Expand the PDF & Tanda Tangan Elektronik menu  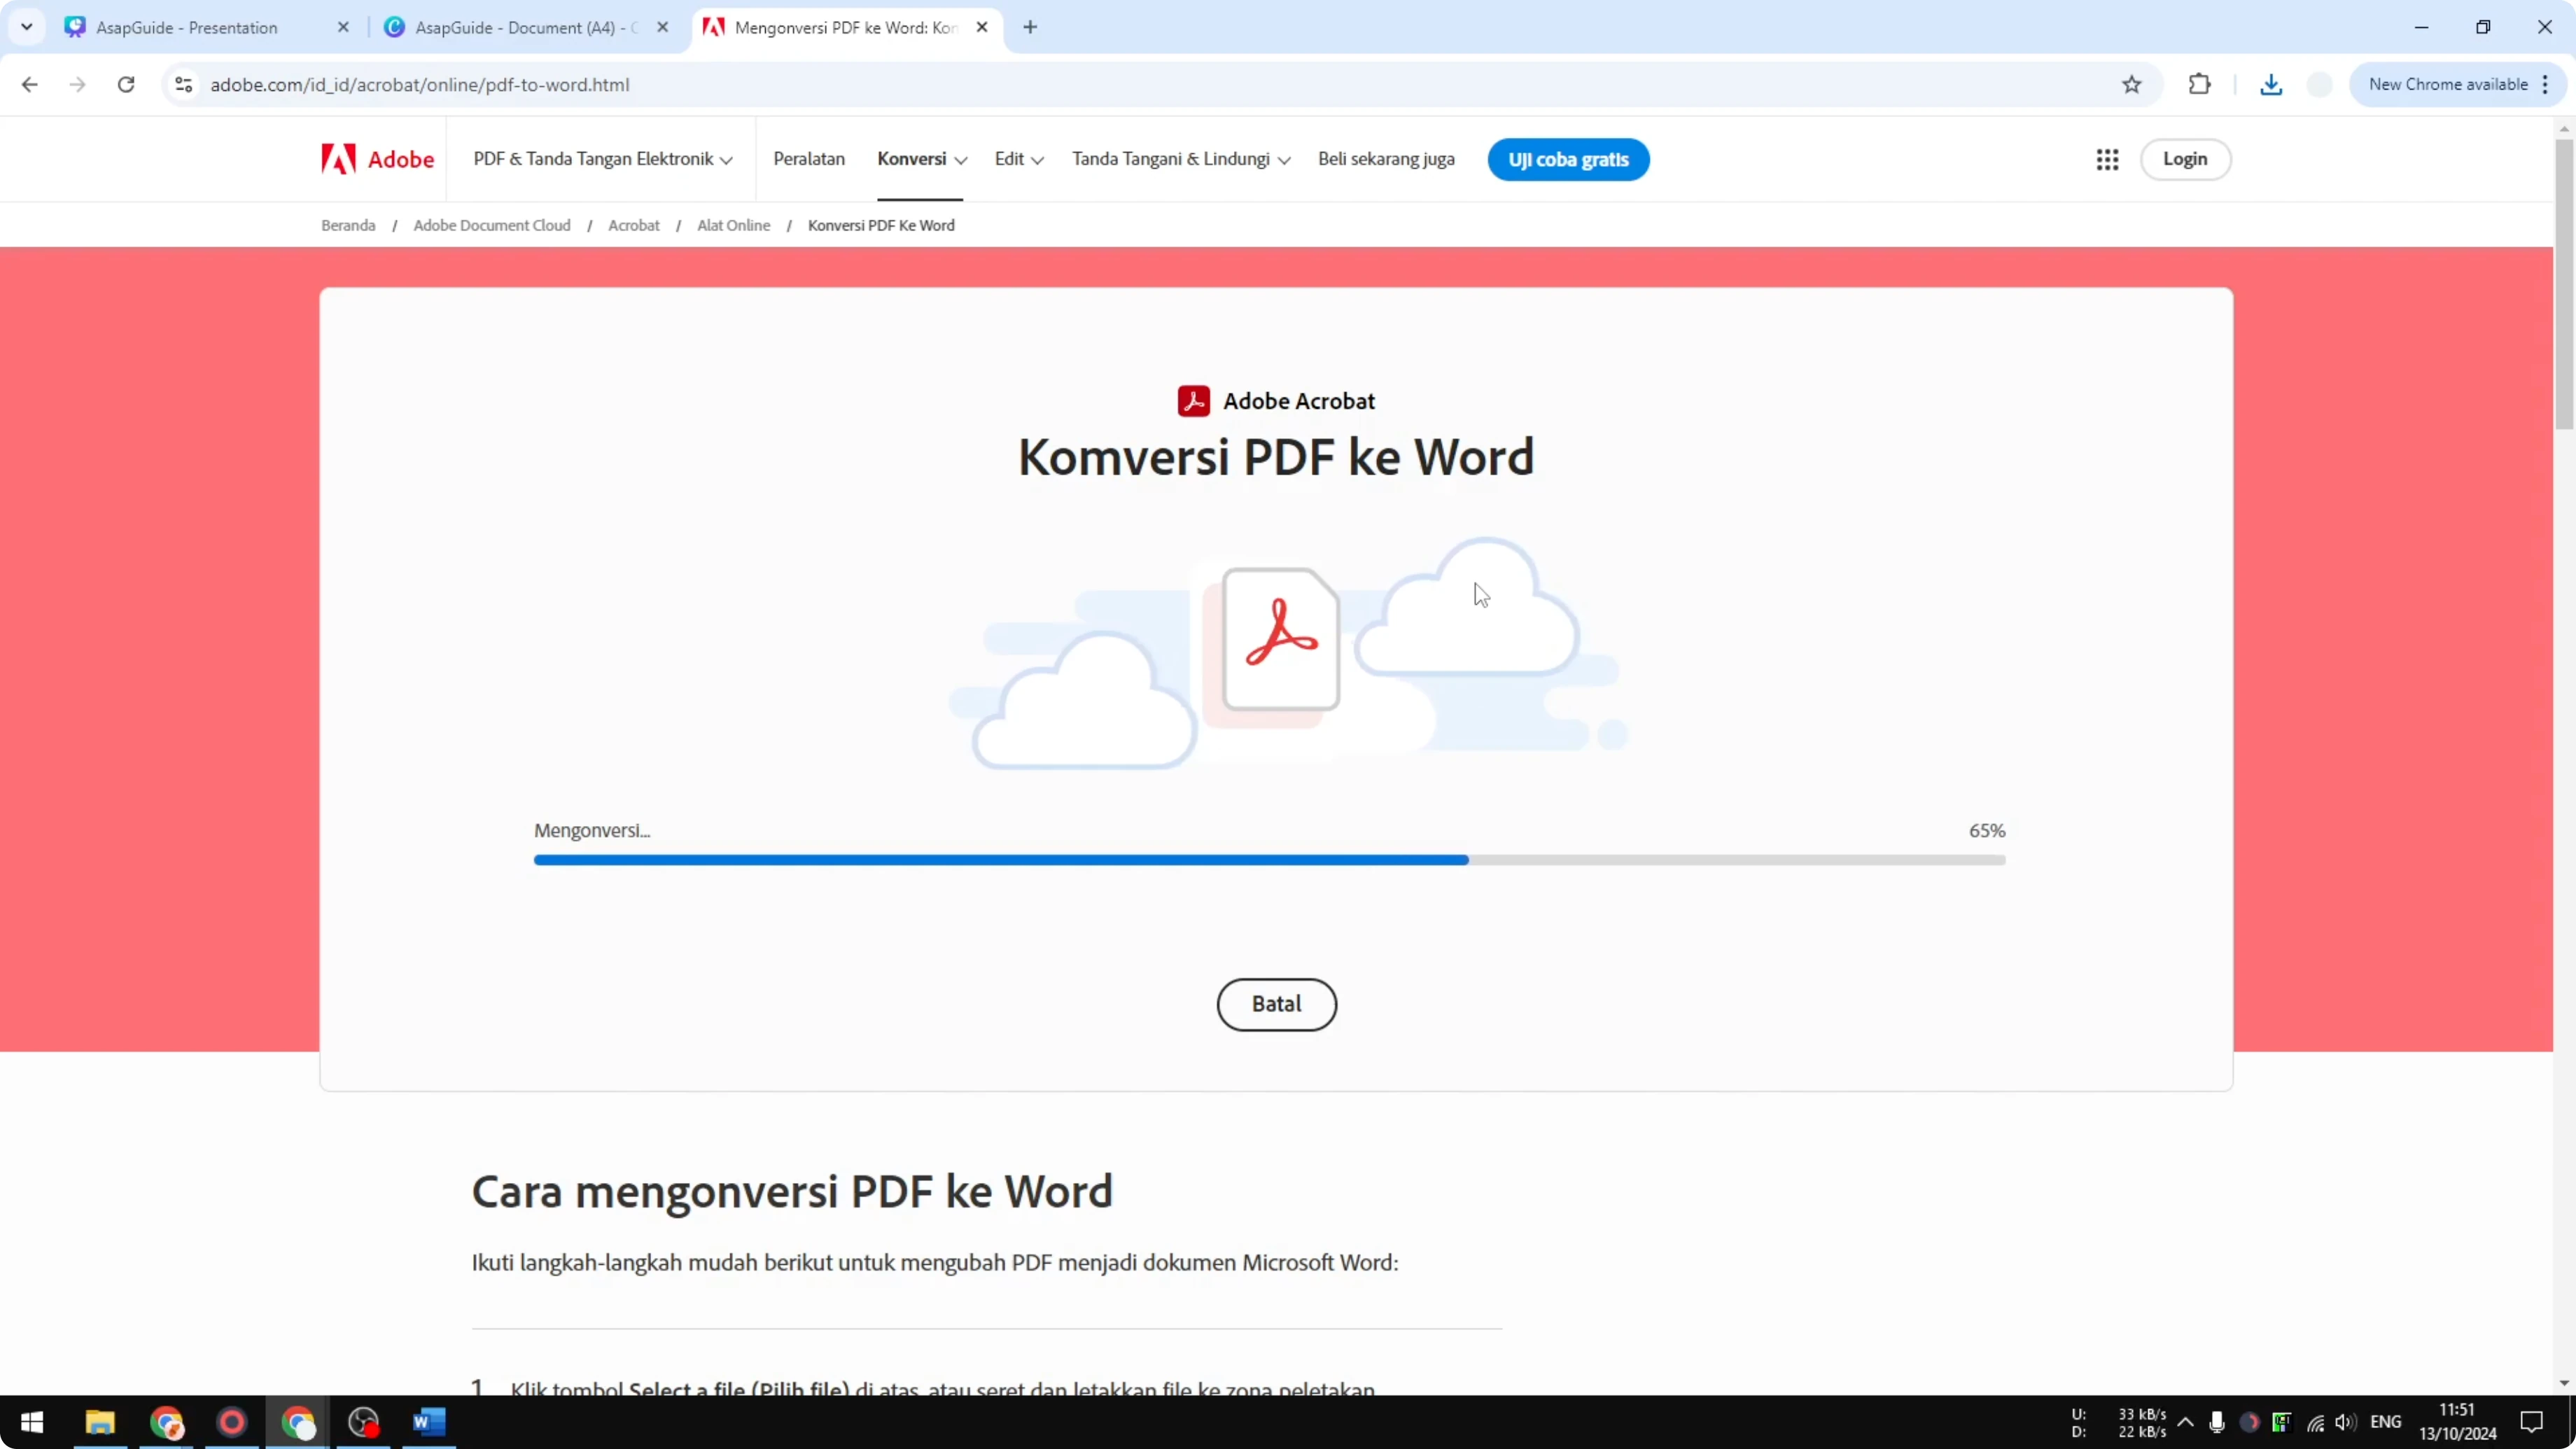(x=601, y=159)
